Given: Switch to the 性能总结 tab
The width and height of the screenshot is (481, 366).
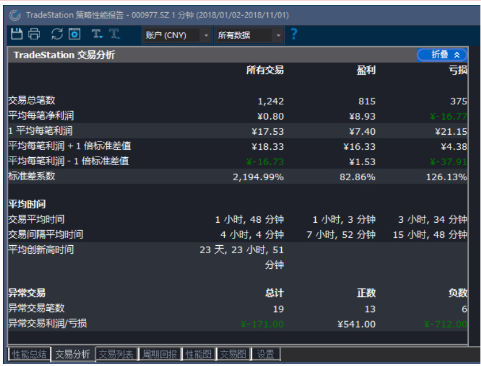Looking at the screenshot, I should click(29, 354).
